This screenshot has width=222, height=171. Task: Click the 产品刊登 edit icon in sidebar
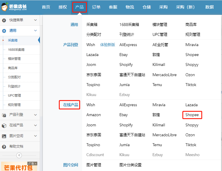4,115
